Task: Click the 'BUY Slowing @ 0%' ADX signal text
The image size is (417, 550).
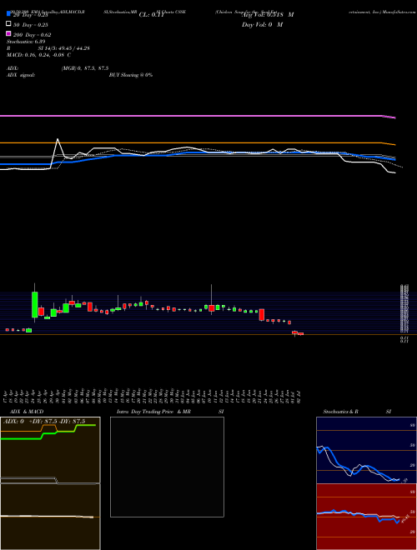Action: coord(131,75)
